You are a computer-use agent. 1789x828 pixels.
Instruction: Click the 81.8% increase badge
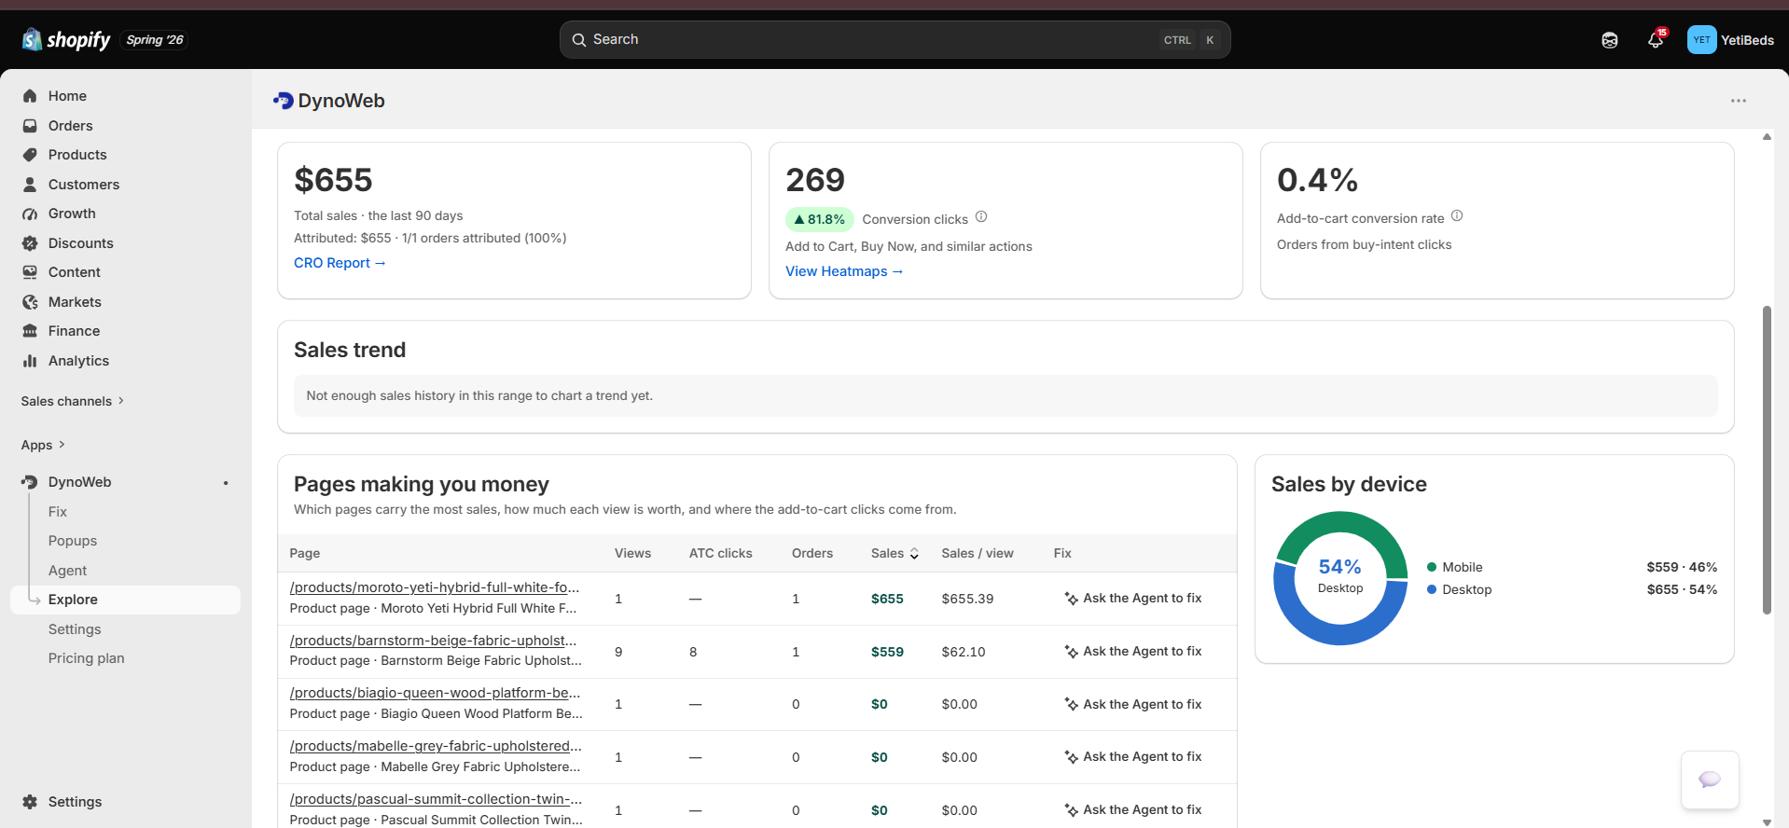pyautogui.click(x=820, y=219)
